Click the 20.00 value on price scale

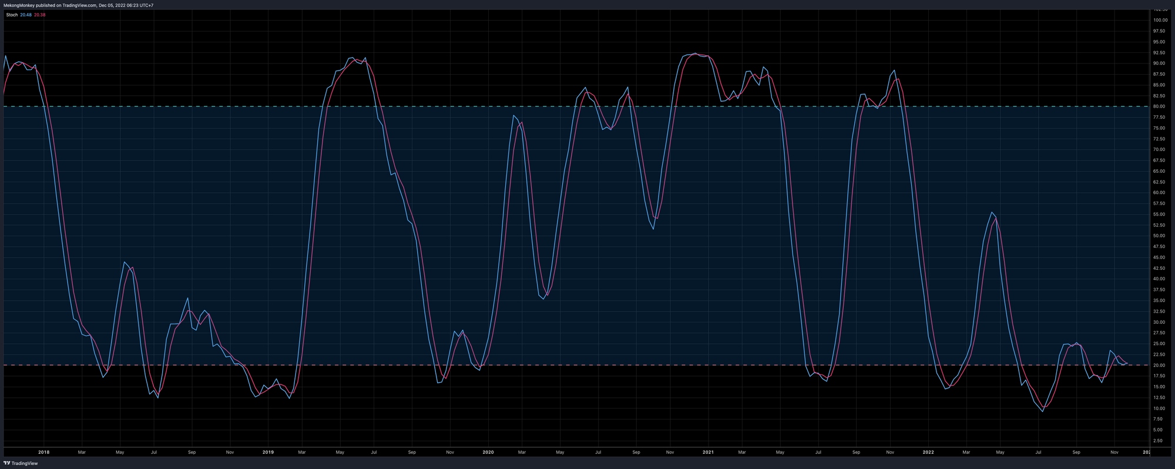(1159, 365)
